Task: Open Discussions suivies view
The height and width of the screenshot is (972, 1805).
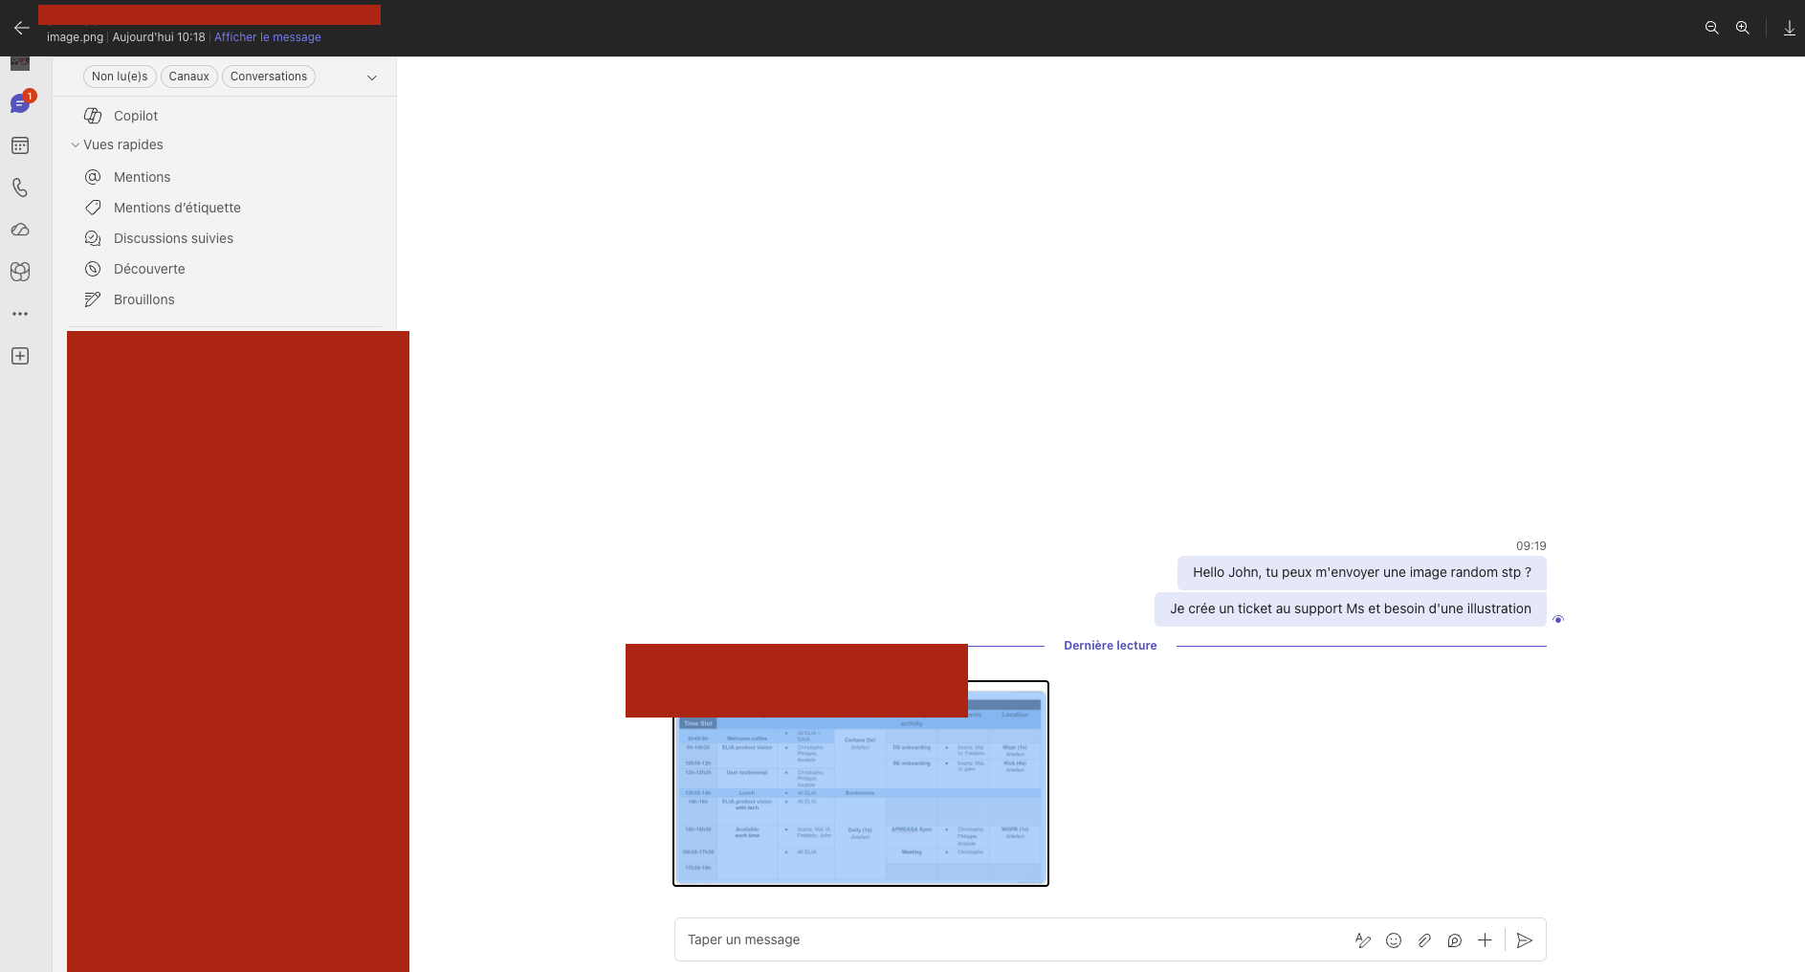Action: [x=226, y=238]
